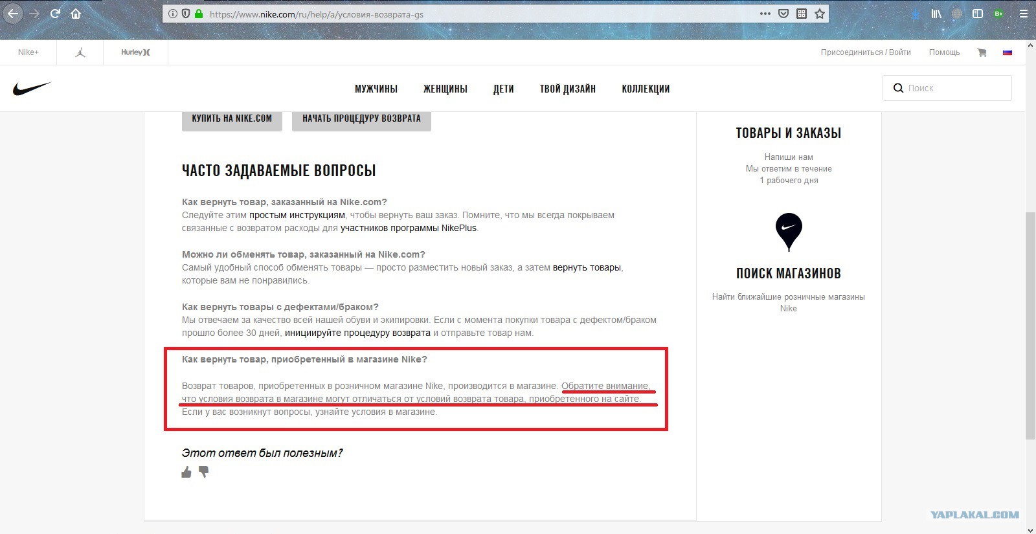The image size is (1036, 534).
Task: Go back to the previous page
Action: [13, 14]
